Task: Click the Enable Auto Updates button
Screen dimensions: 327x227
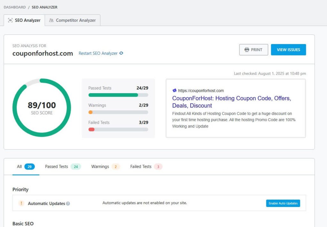Action: [283, 203]
